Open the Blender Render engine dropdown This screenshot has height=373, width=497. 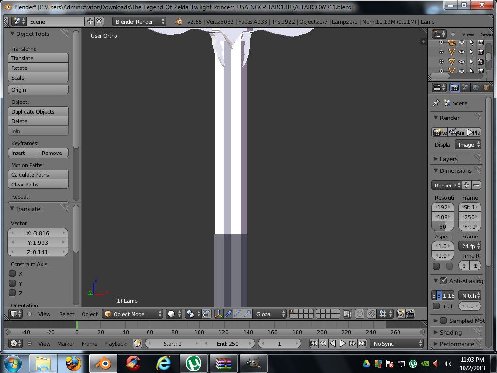click(139, 21)
